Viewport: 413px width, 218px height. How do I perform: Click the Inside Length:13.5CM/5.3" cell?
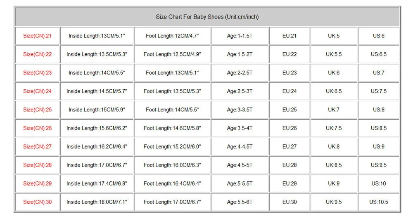97,54
